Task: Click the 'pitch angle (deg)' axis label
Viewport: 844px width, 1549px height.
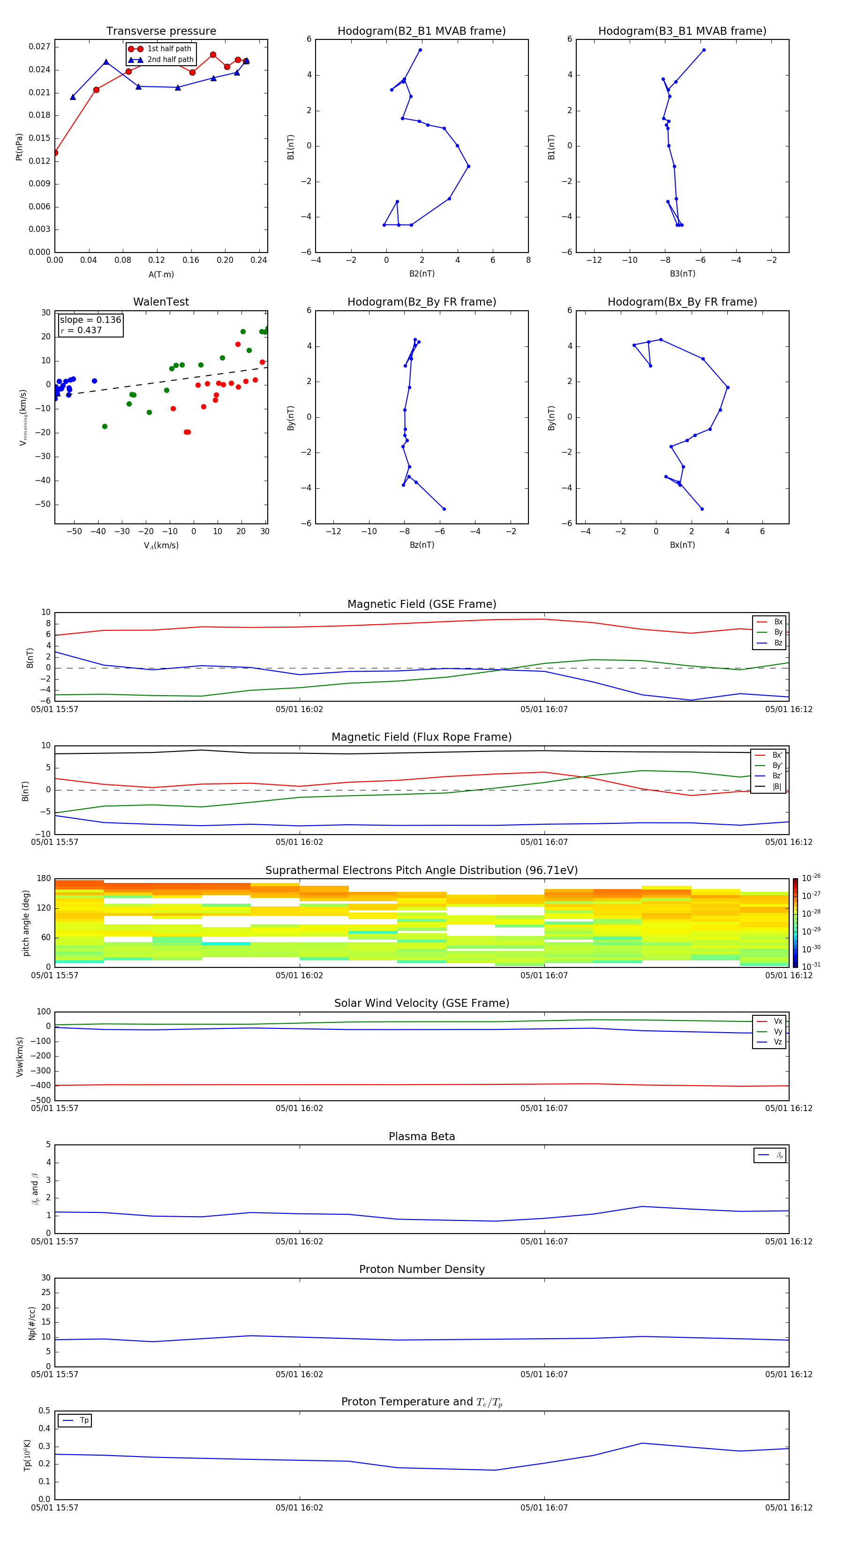Action: click(x=26, y=923)
